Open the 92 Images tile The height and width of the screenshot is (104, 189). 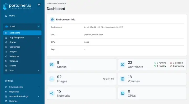81,79
